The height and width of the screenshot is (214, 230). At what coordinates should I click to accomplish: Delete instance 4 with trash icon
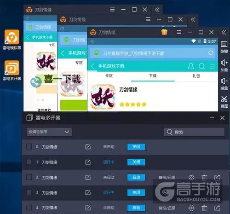point(204,208)
